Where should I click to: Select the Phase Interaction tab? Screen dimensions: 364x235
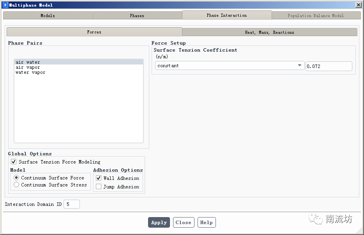(227, 15)
